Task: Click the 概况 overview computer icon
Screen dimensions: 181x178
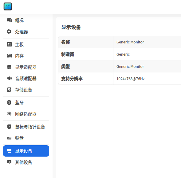Action: point(9,20)
